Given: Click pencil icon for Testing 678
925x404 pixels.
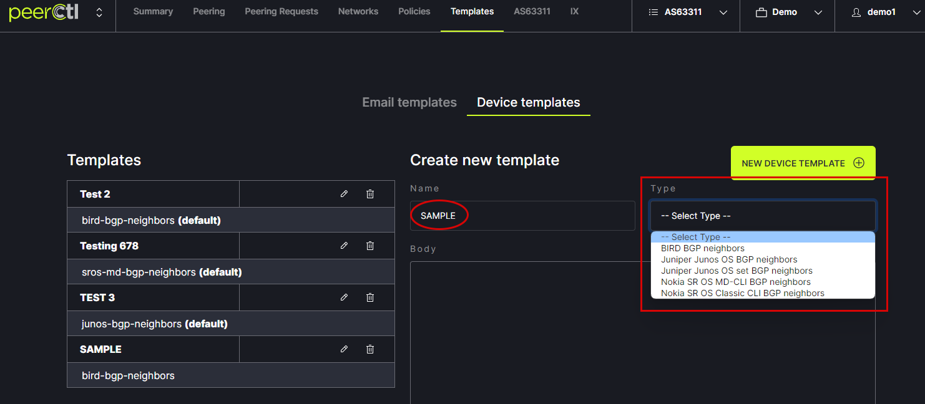Looking at the screenshot, I should point(344,246).
